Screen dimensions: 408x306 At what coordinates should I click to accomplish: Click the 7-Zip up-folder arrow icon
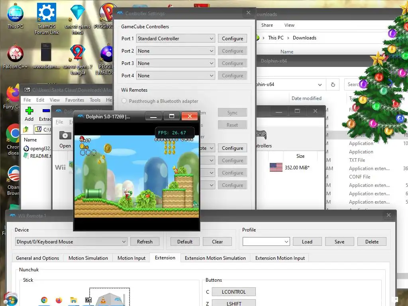click(x=26, y=129)
